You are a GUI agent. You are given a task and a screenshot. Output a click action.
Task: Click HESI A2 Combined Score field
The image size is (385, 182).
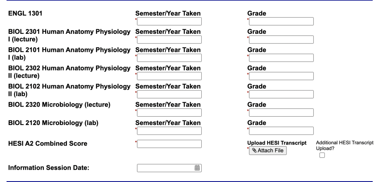coord(169,144)
